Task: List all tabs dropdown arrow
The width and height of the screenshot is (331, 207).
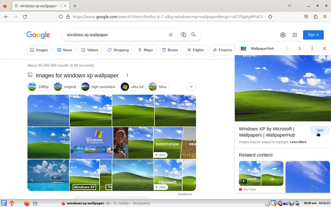Action: click(290, 6)
